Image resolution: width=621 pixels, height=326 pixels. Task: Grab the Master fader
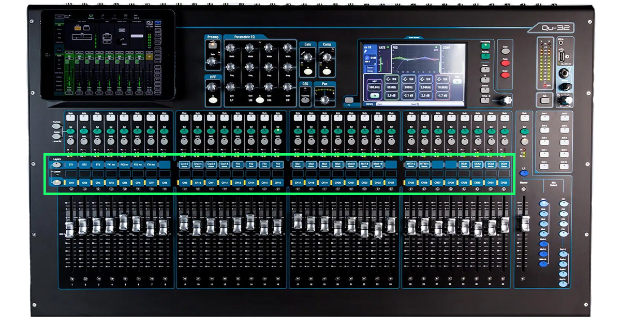[x=525, y=225]
